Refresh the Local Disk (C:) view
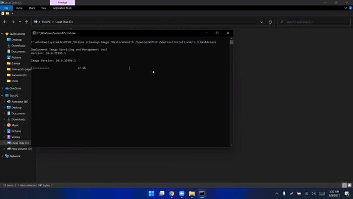The width and height of the screenshot is (353, 199). point(270,22)
